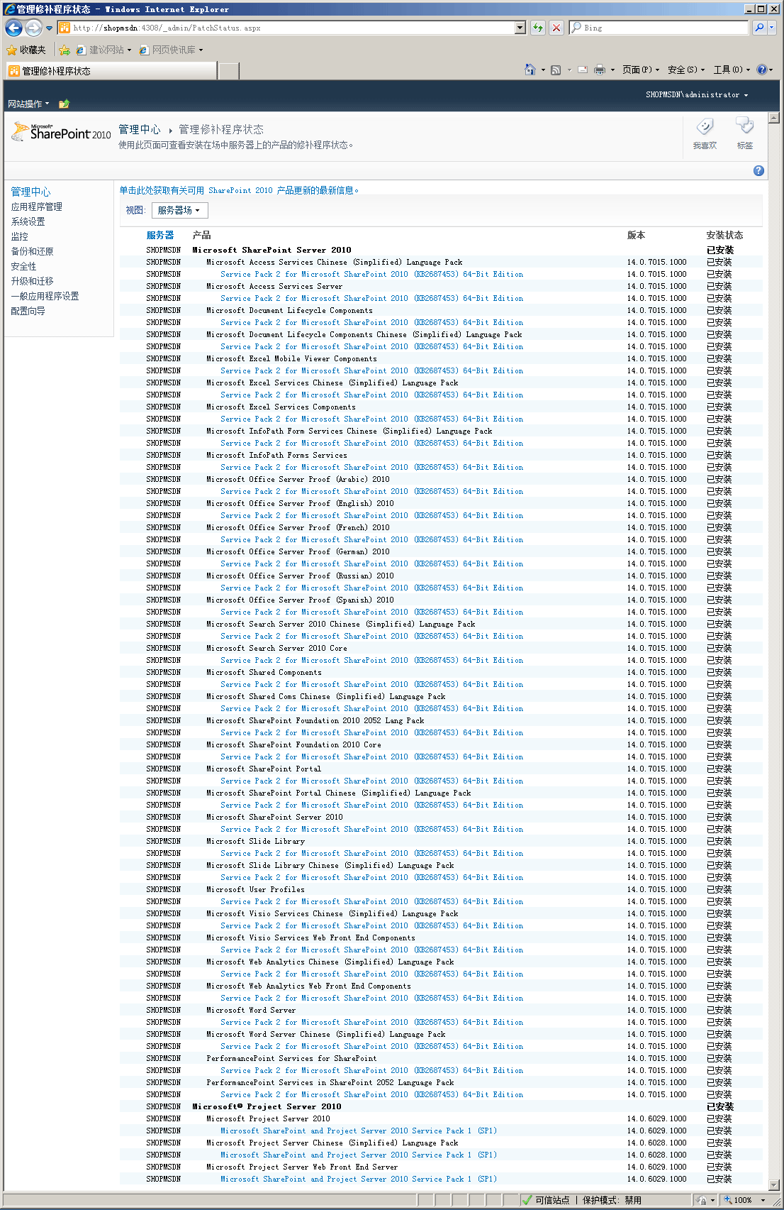The width and height of the screenshot is (784, 1210).
Task: Open the 安全(S) menu in command bar
Action: tap(685, 70)
